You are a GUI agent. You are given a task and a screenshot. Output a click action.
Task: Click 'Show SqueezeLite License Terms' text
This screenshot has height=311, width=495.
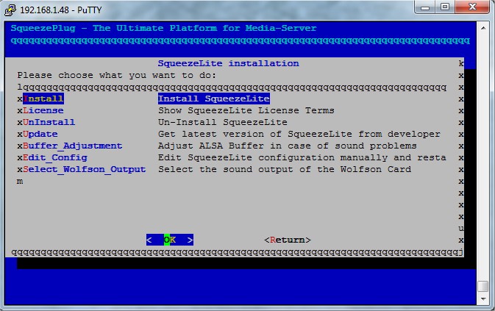point(246,110)
